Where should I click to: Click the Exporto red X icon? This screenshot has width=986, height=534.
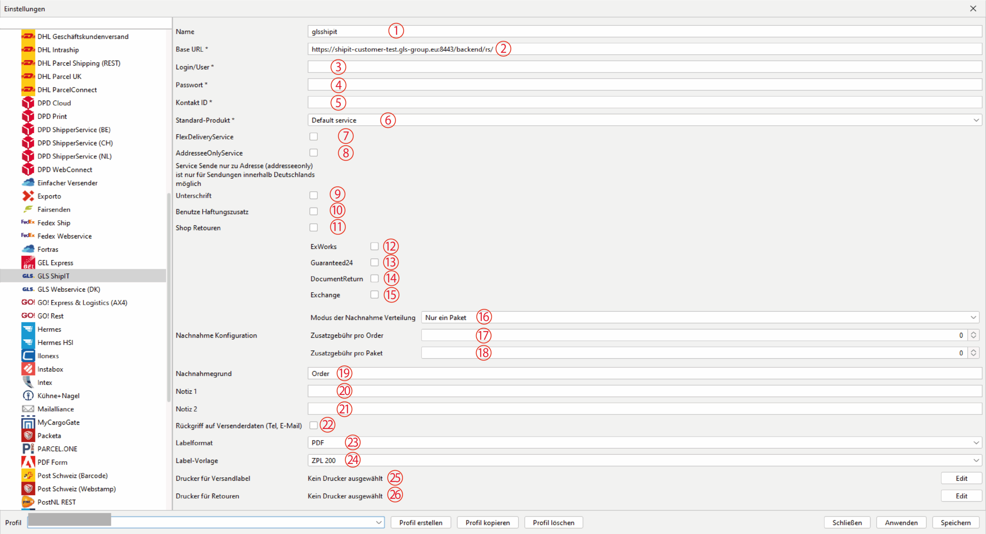pyautogui.click(x=28, y=196)
